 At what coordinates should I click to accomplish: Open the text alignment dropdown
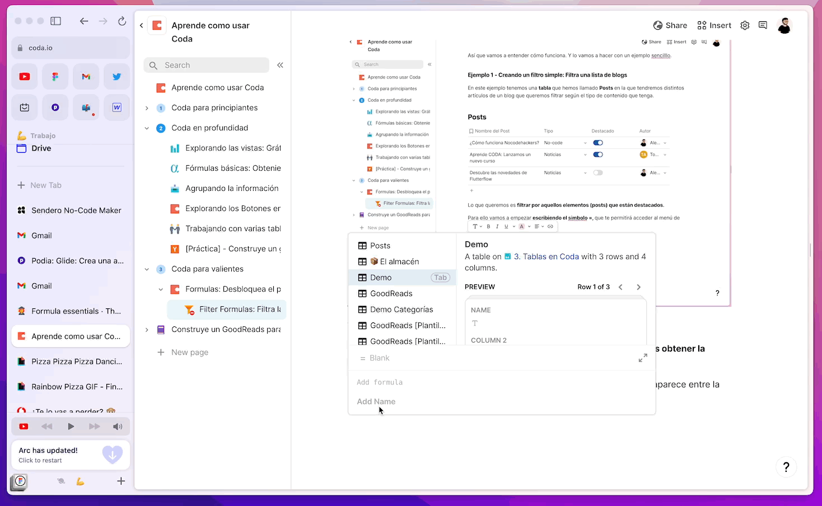pos(539,227)
